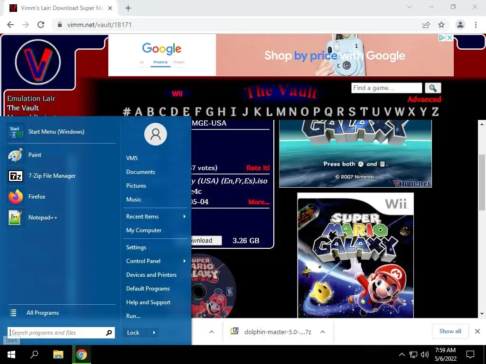
Task: Open the AdChoices icon on the banner
Action: click(442, 37)
